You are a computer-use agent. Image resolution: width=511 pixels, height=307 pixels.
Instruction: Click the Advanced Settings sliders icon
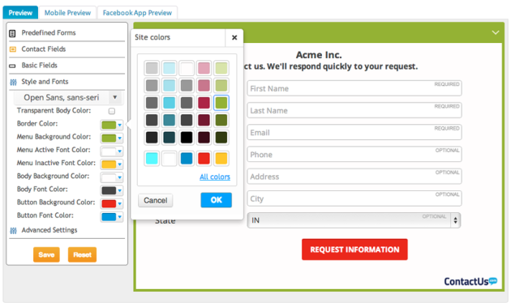pyautogui.click(x=13, y=231)
